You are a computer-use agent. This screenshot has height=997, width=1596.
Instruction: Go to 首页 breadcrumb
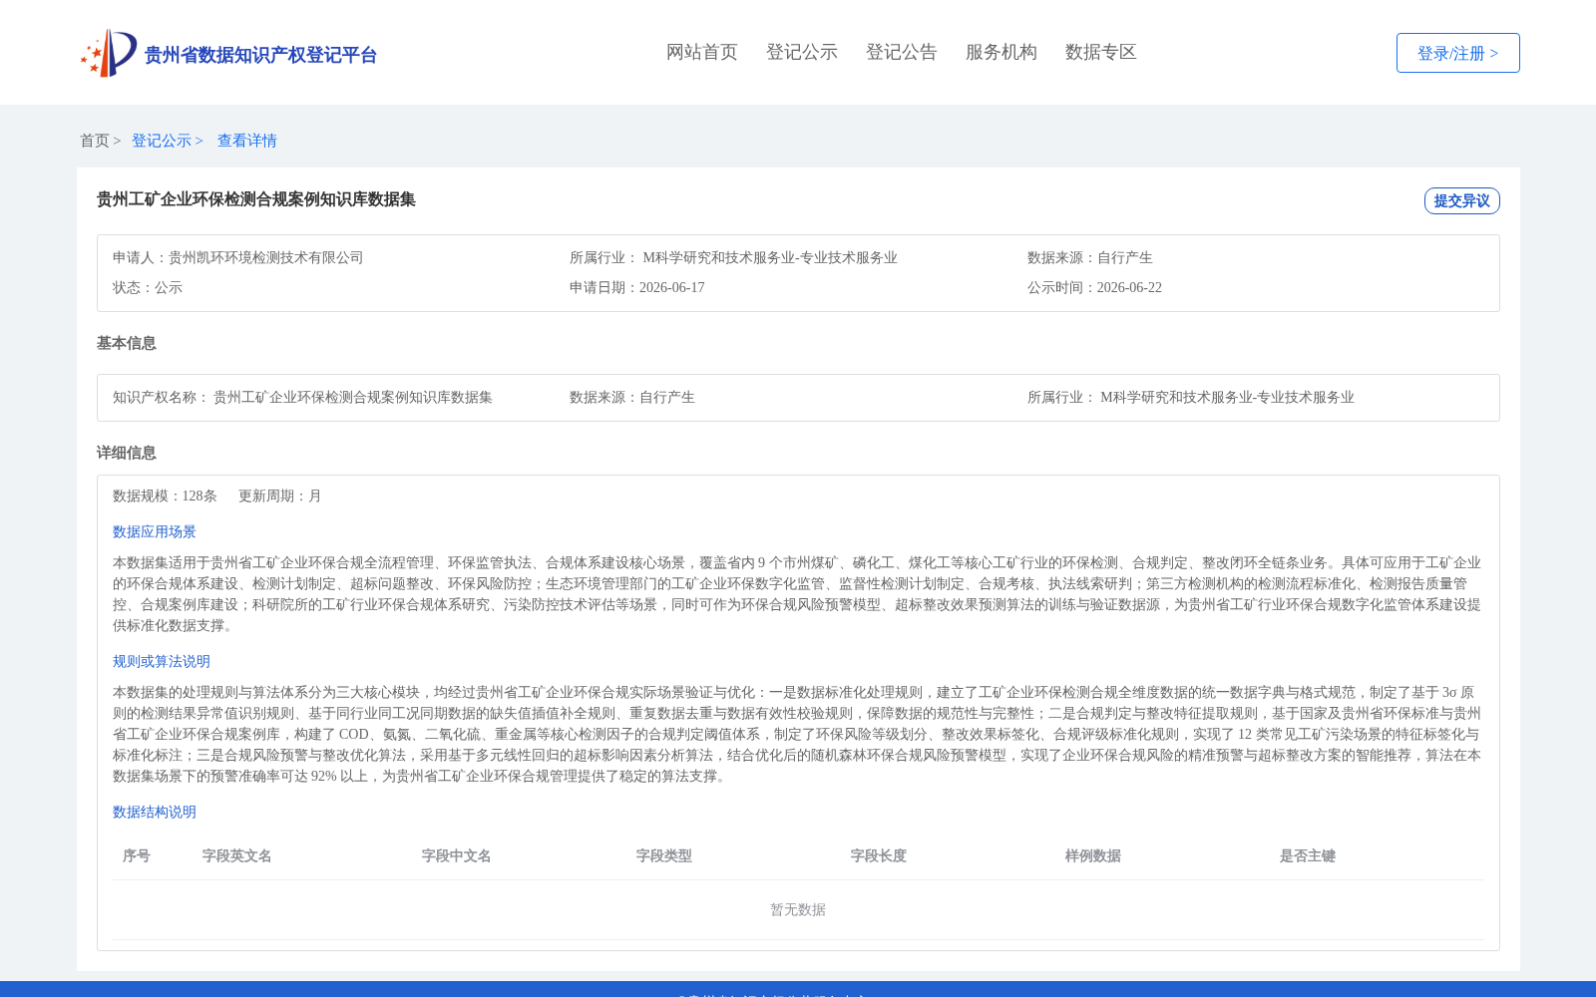tap(95, 141)
